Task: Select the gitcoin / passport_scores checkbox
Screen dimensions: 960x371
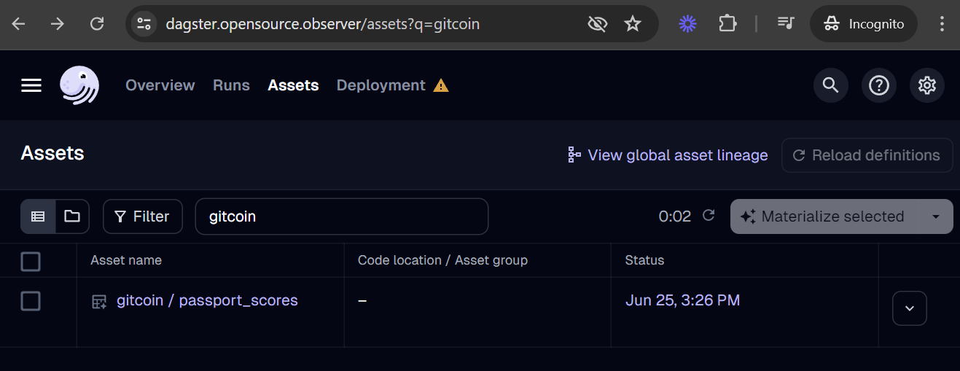Action: [x=31, y=300]
